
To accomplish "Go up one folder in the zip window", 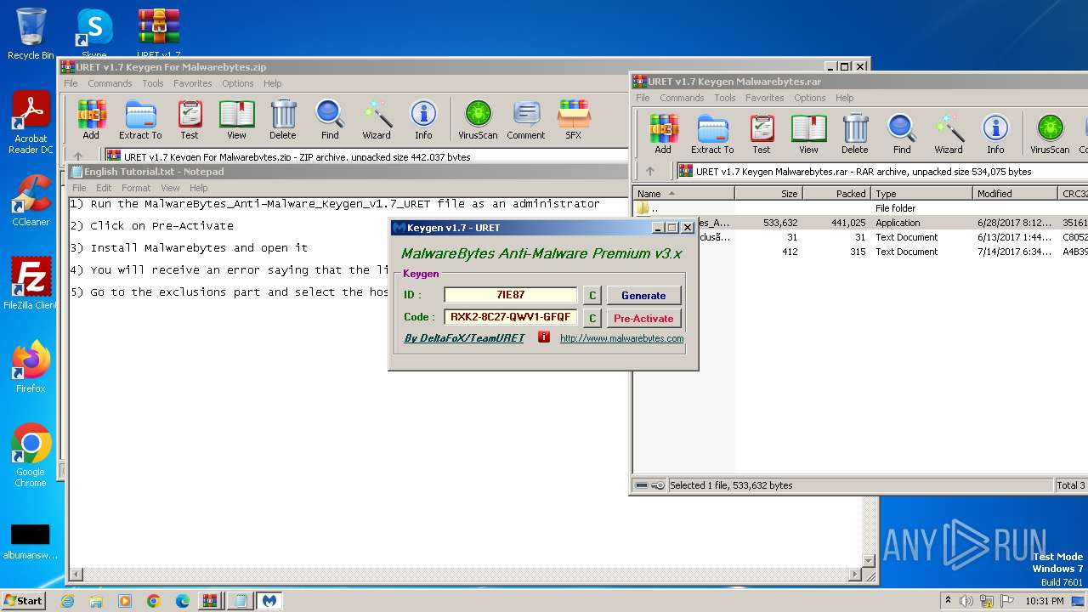I will tap(78, 156).
